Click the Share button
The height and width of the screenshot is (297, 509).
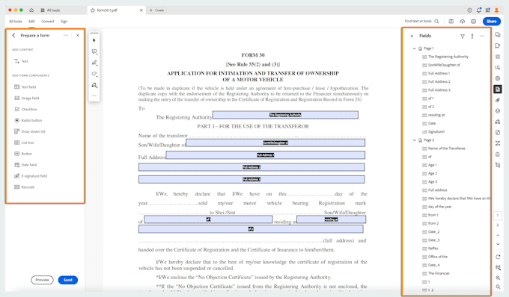coord(492,22)
